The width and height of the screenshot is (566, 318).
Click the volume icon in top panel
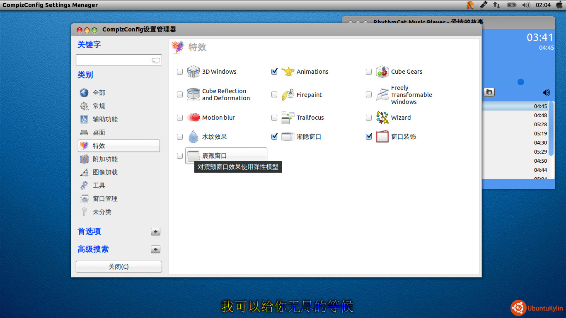point(526,5)
